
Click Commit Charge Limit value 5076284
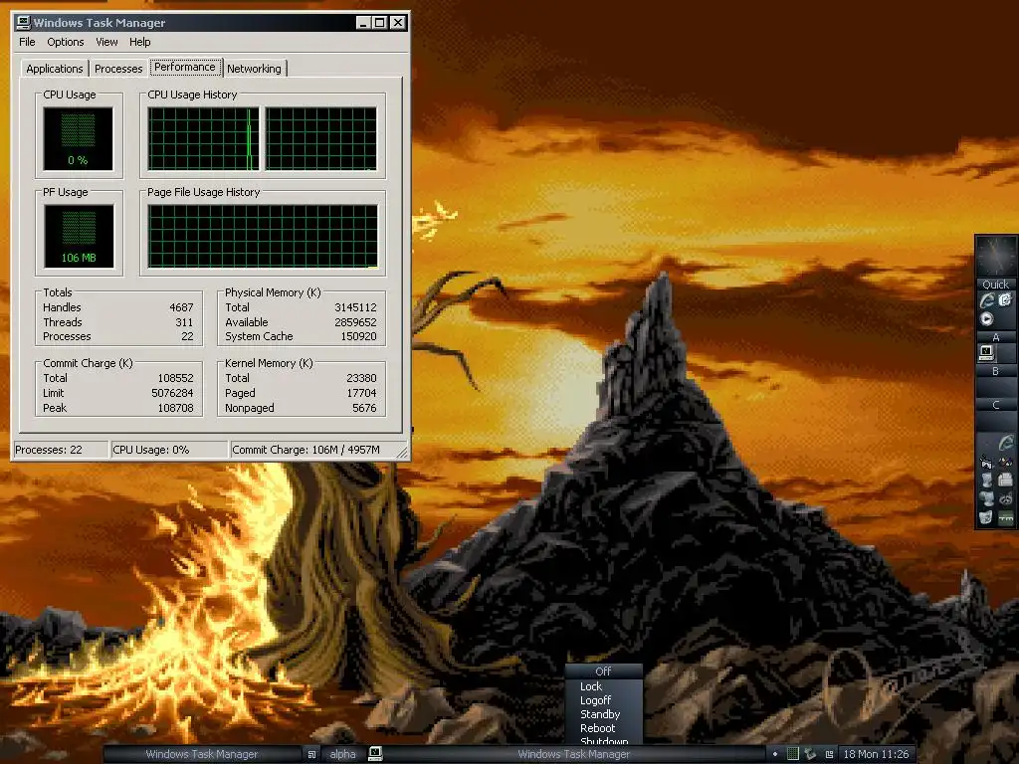(172, 393)
